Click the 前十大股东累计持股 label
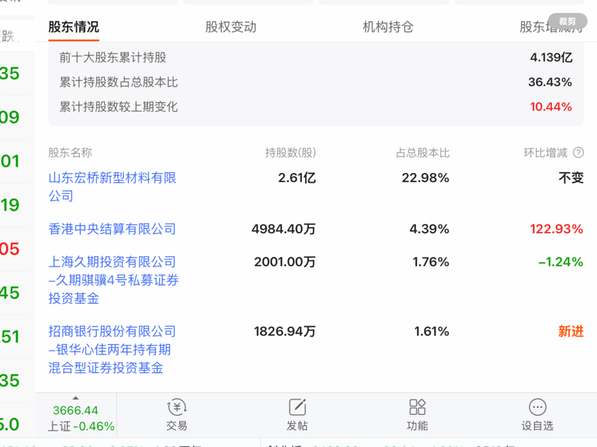Screen dimensions: 597x447 (x=113, y=58)
